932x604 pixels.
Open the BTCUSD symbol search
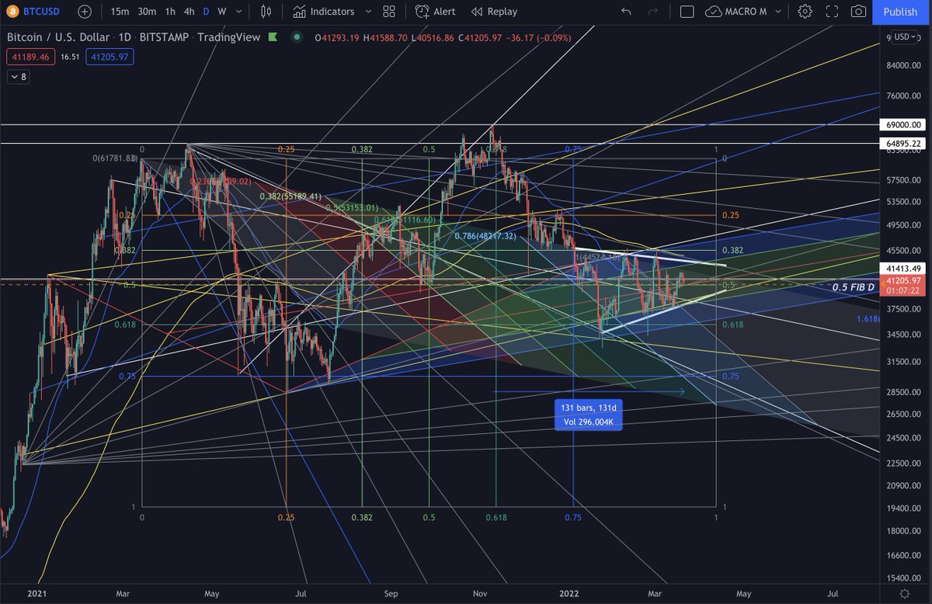[43, 12]
